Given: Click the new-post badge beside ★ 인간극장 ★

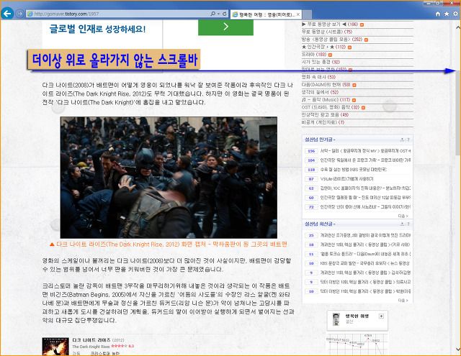Looking at the screenshot, I should (x=349, y=47).
